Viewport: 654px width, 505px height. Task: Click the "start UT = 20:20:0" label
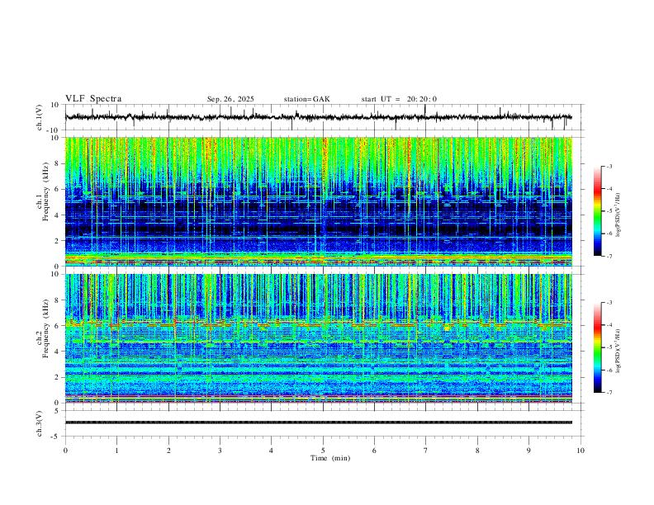pos(399,99)
